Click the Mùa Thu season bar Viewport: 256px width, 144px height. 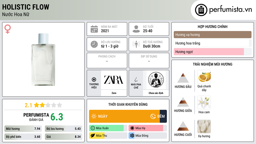tap(108, 136)
